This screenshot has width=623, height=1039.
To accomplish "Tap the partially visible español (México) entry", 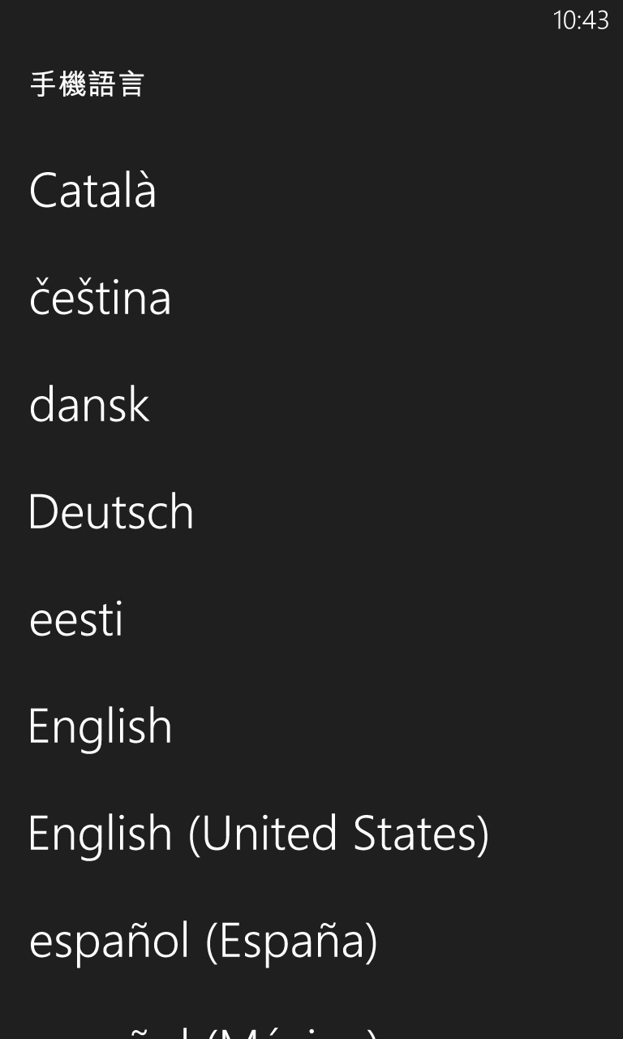I will [203, 1031].
